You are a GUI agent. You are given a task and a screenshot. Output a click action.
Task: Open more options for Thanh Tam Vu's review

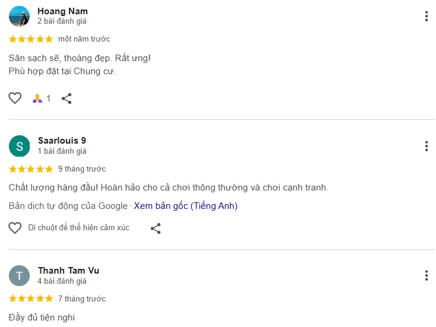(426, 275)
